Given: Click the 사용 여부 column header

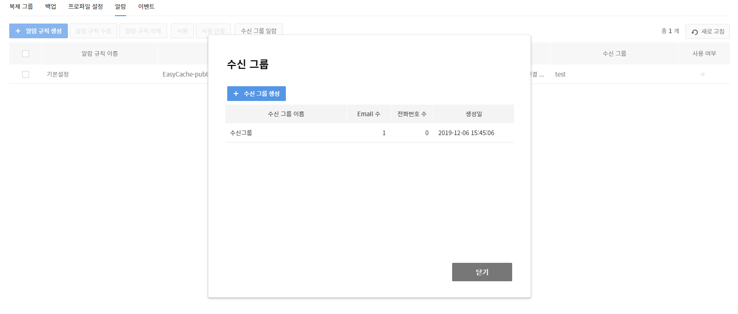Looking at the screenshot, I should click(704, 53).
